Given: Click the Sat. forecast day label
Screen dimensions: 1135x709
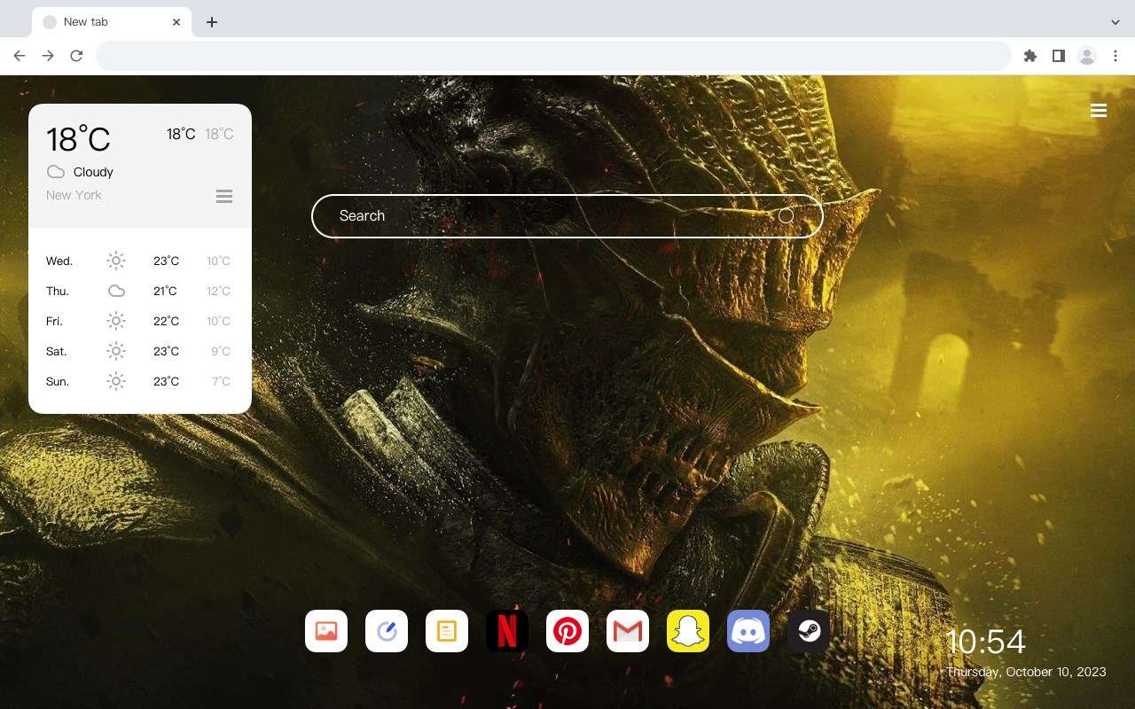Looking at the screenshot, I should click(x=57, y=351).
